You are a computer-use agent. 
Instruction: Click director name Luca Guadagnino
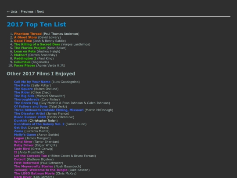tap(66, 82)
